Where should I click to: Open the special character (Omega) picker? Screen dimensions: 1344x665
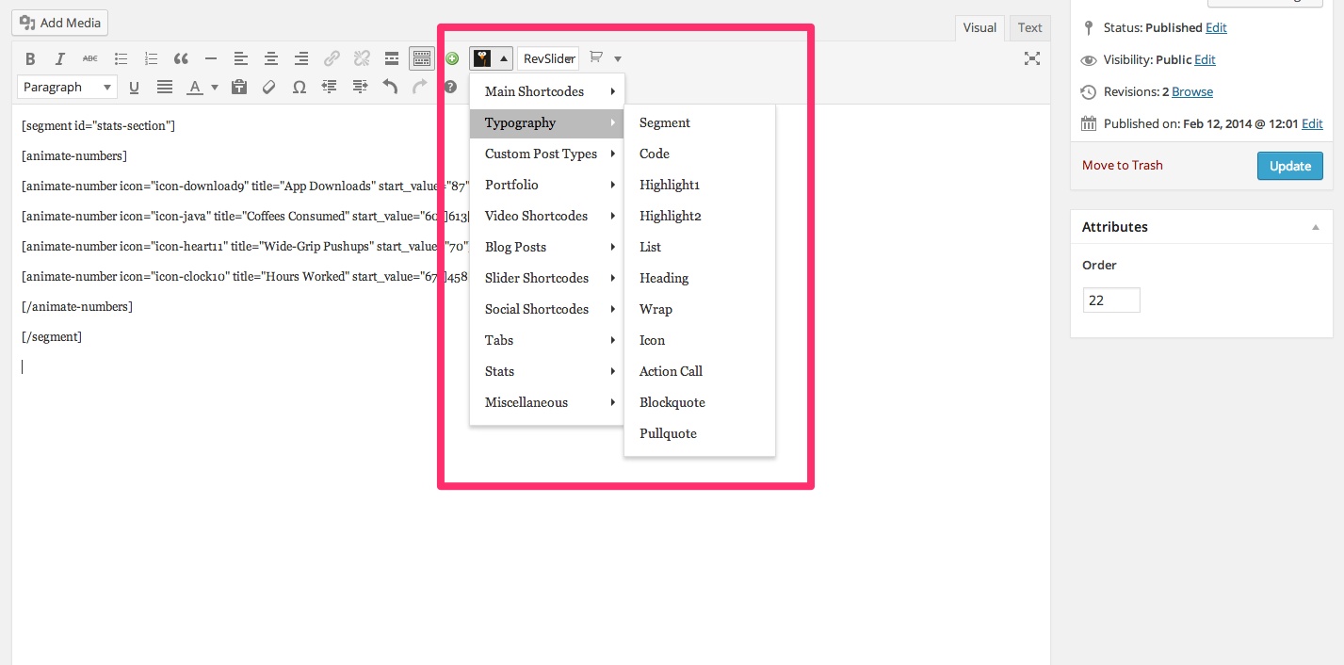[x=300, y=87]
